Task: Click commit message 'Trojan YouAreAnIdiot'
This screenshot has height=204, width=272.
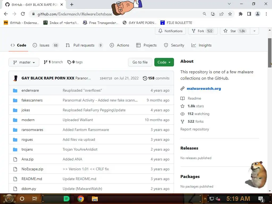Action: [x=80, y=149]
